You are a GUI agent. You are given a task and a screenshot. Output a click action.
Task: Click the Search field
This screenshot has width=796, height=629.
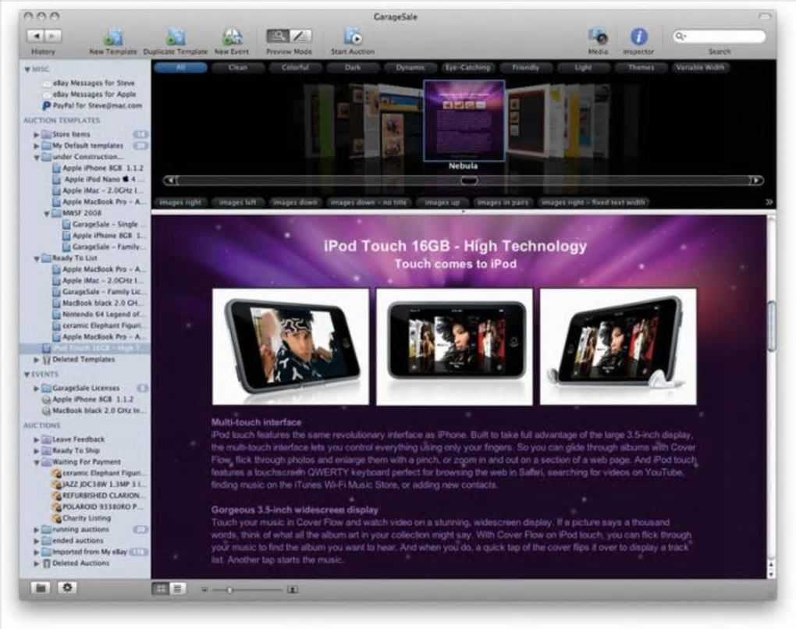(720, 36)
